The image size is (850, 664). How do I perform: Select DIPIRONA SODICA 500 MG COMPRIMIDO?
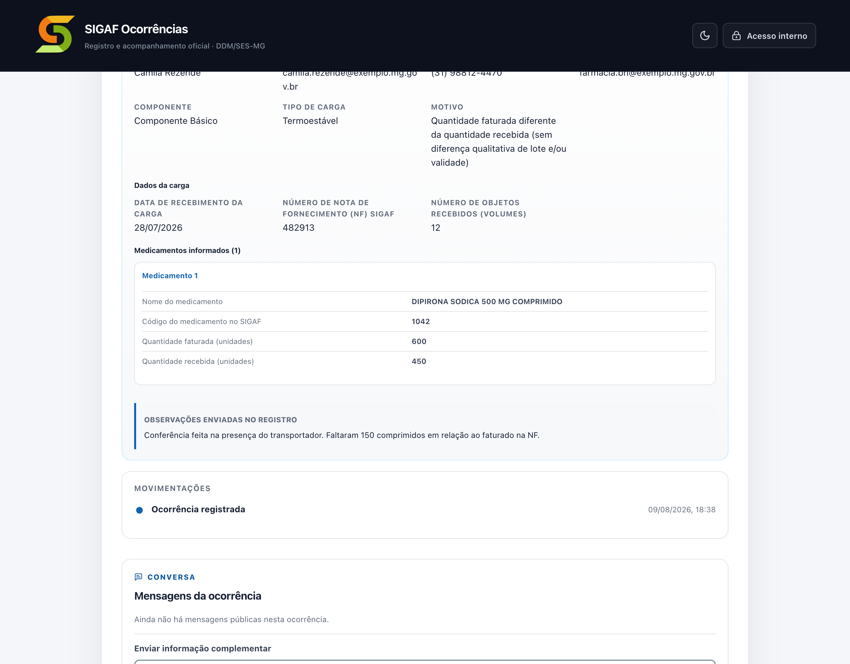(487, 302)
